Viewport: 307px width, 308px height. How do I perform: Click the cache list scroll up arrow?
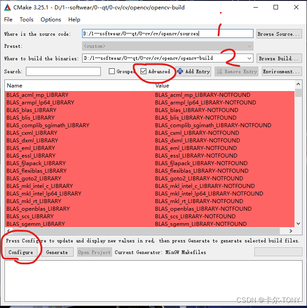coord(298,84)
